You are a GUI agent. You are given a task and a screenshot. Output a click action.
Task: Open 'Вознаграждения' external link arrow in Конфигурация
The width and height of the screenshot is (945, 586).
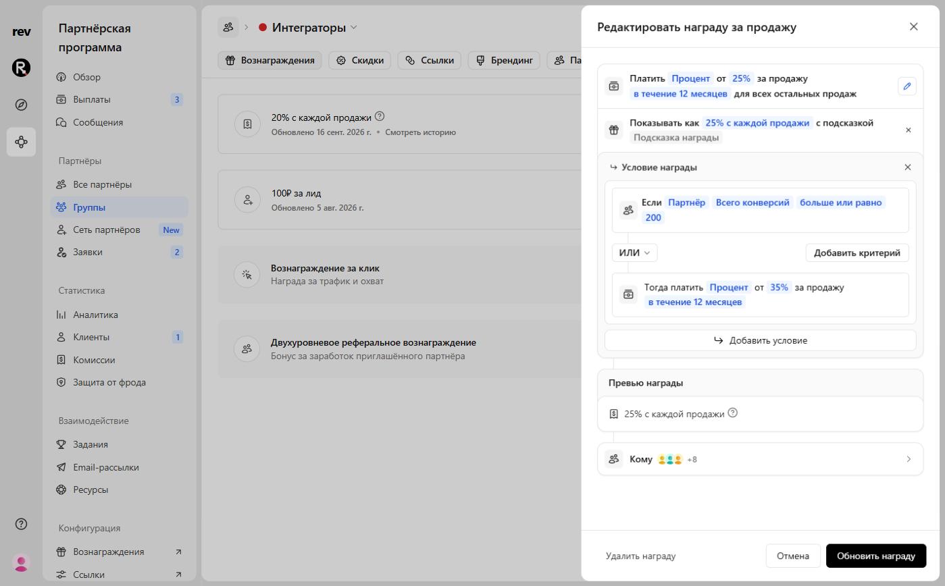pyautogui.click(x=178, y=552)
